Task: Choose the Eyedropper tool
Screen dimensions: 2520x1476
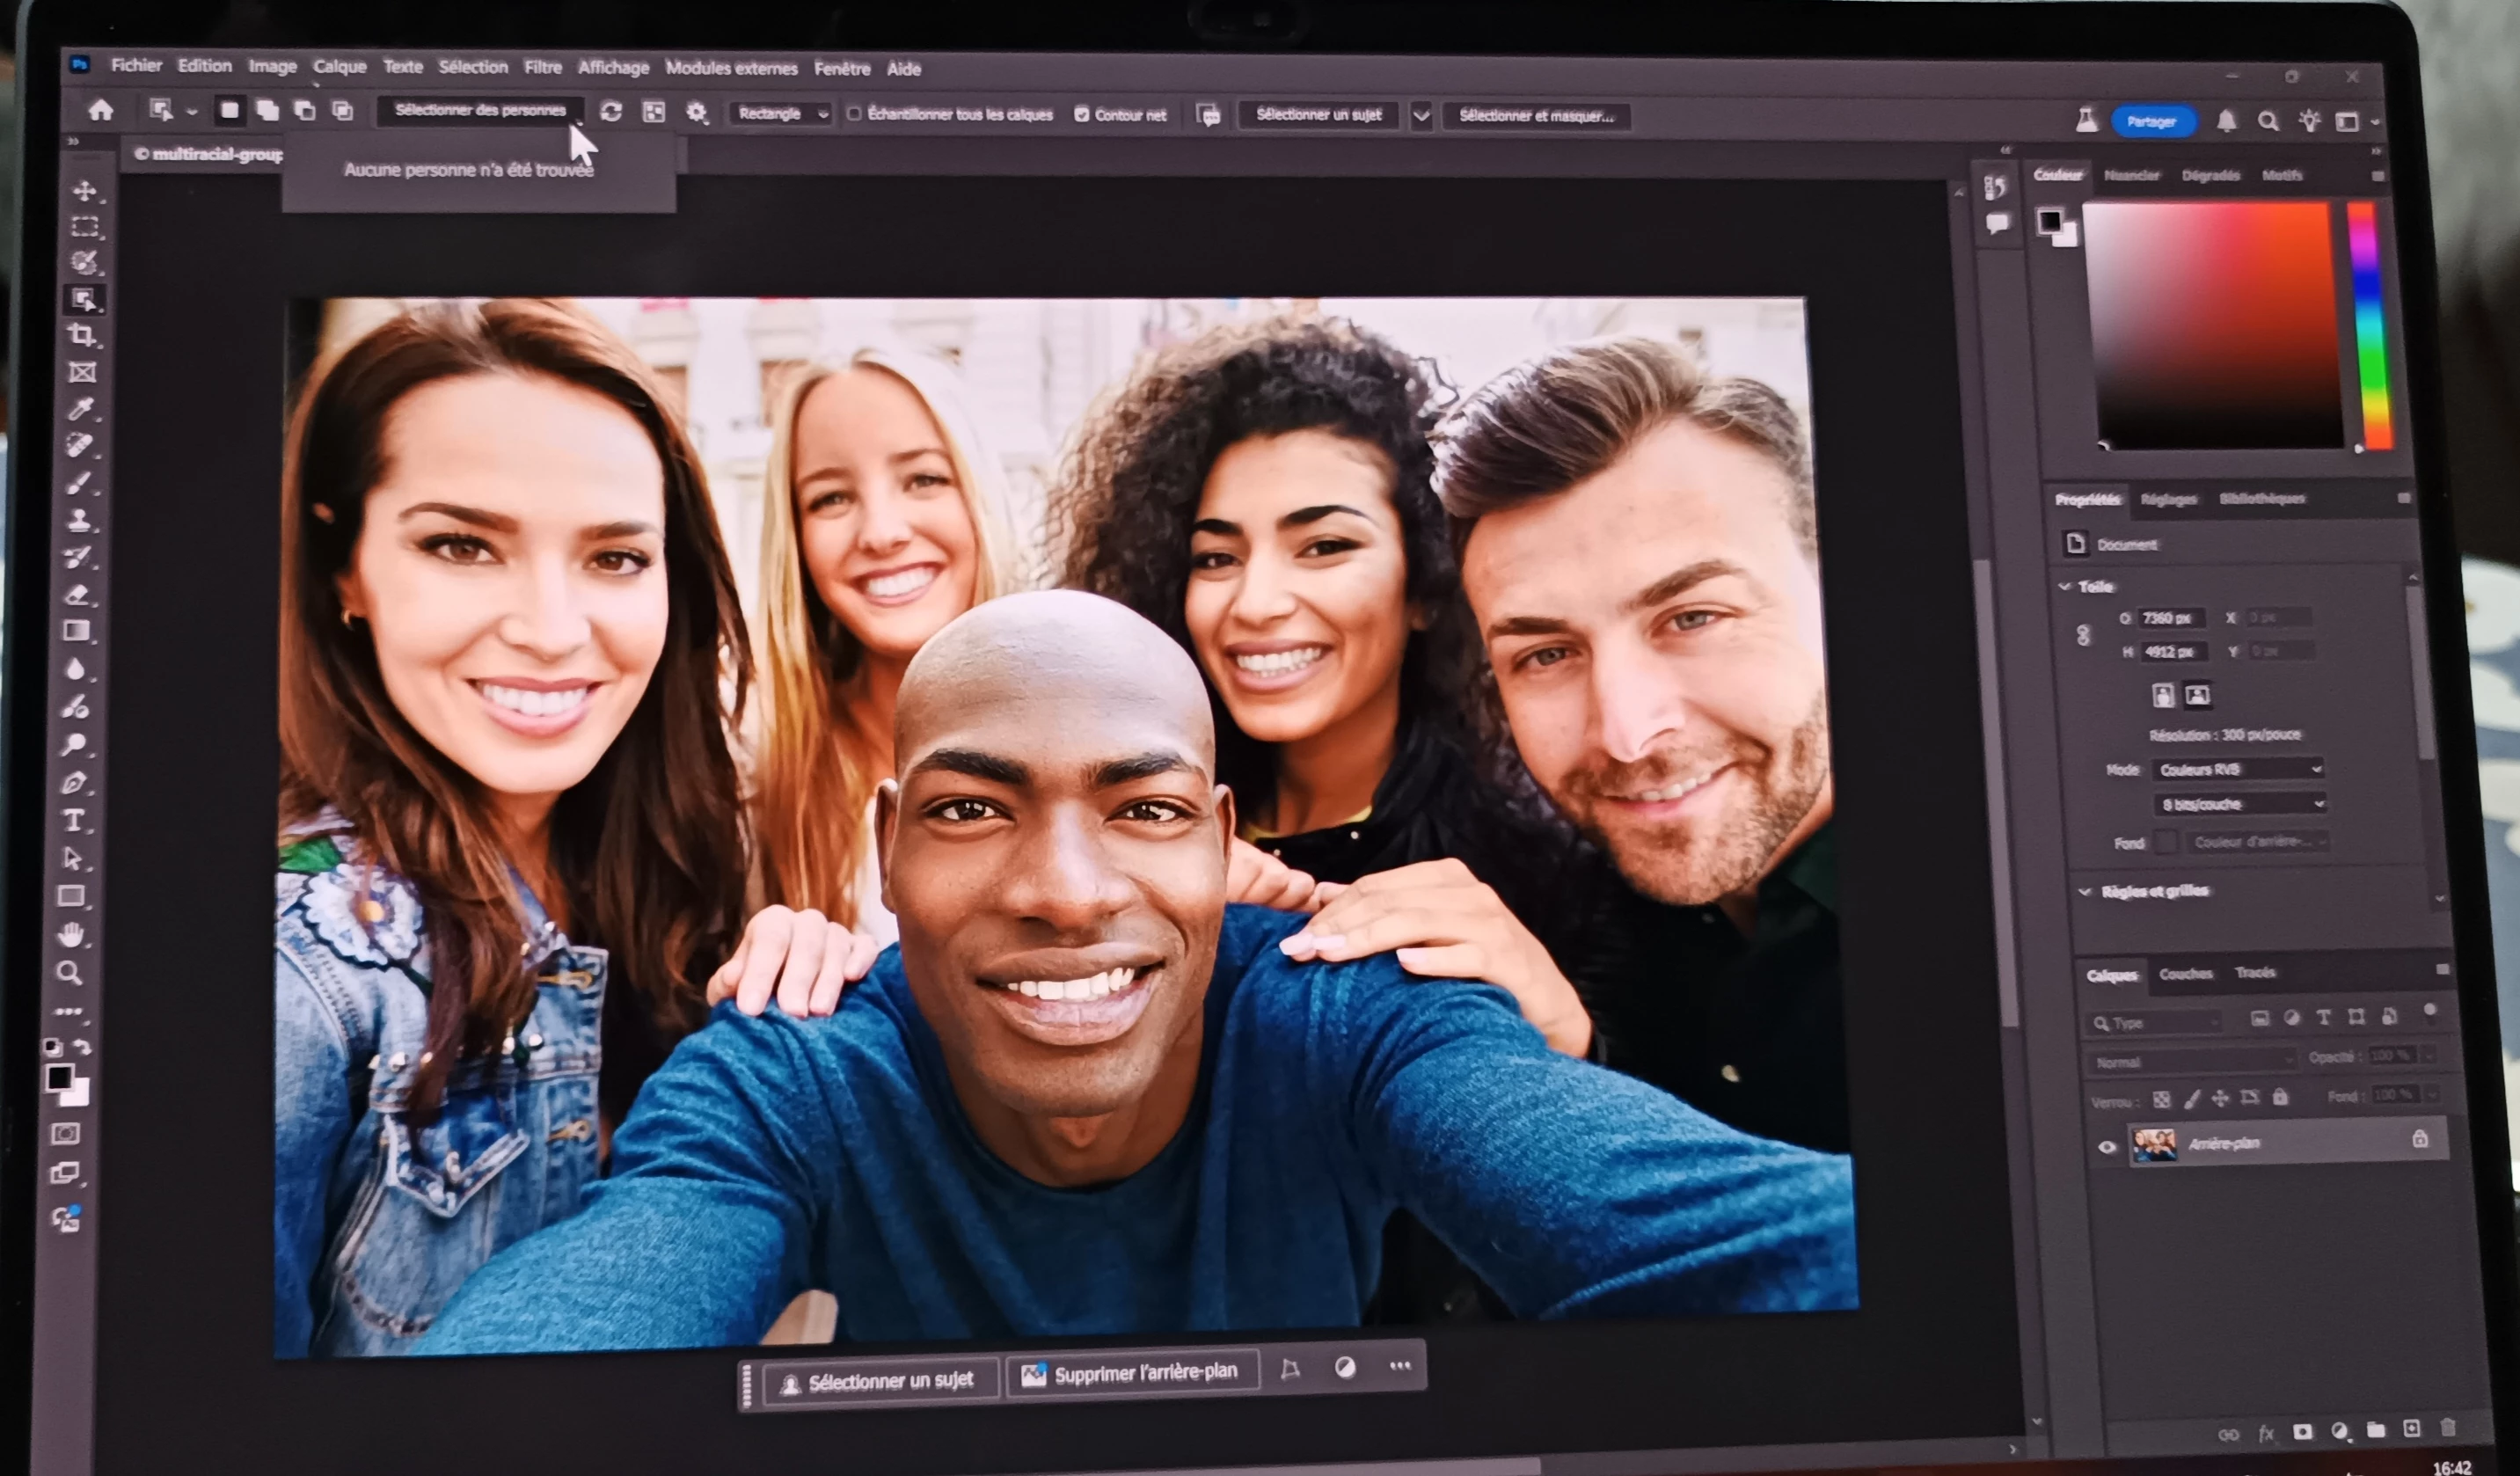Action: 80,408
